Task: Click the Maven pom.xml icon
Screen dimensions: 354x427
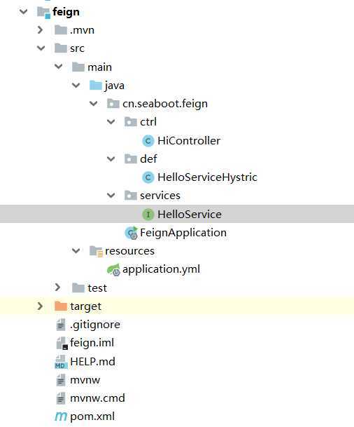Action: pos(61,416)
